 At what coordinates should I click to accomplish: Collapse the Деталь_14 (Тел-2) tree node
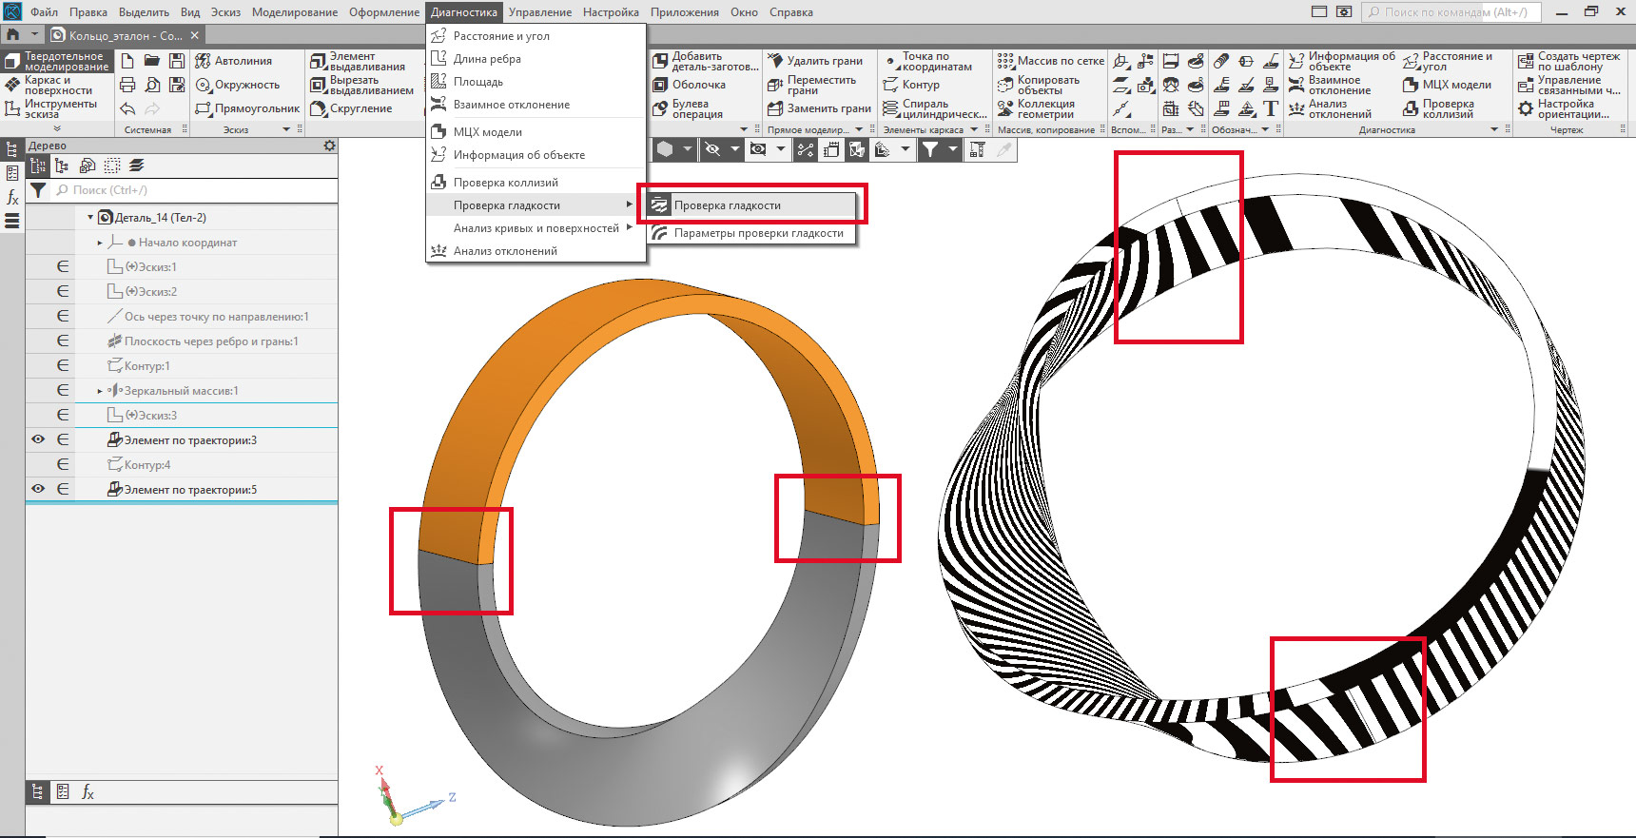[x=90, y=217]
